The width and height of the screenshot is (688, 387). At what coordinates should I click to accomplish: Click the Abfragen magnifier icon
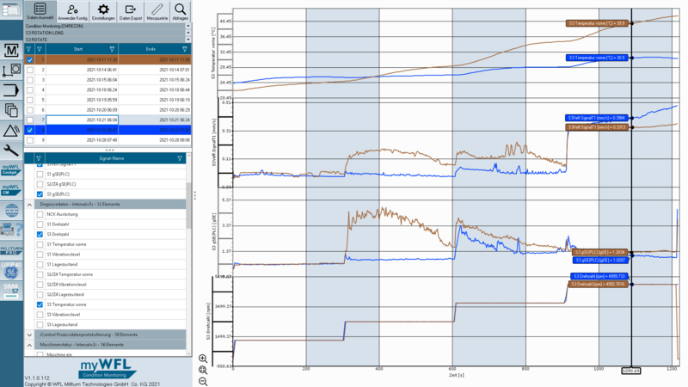pyautogui.click(x=180, y=11)
